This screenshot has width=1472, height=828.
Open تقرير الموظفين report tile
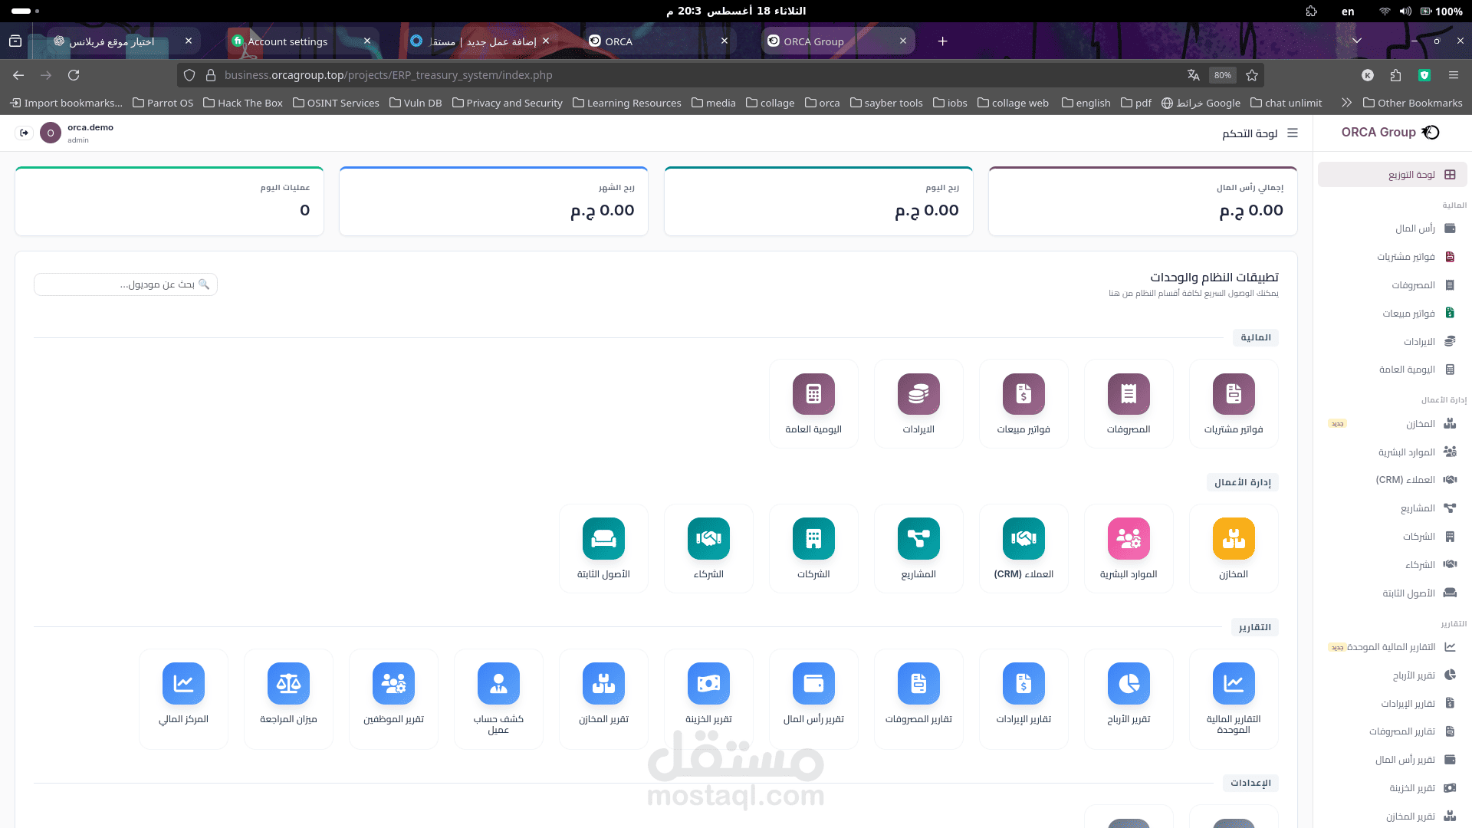pos(393,698)
